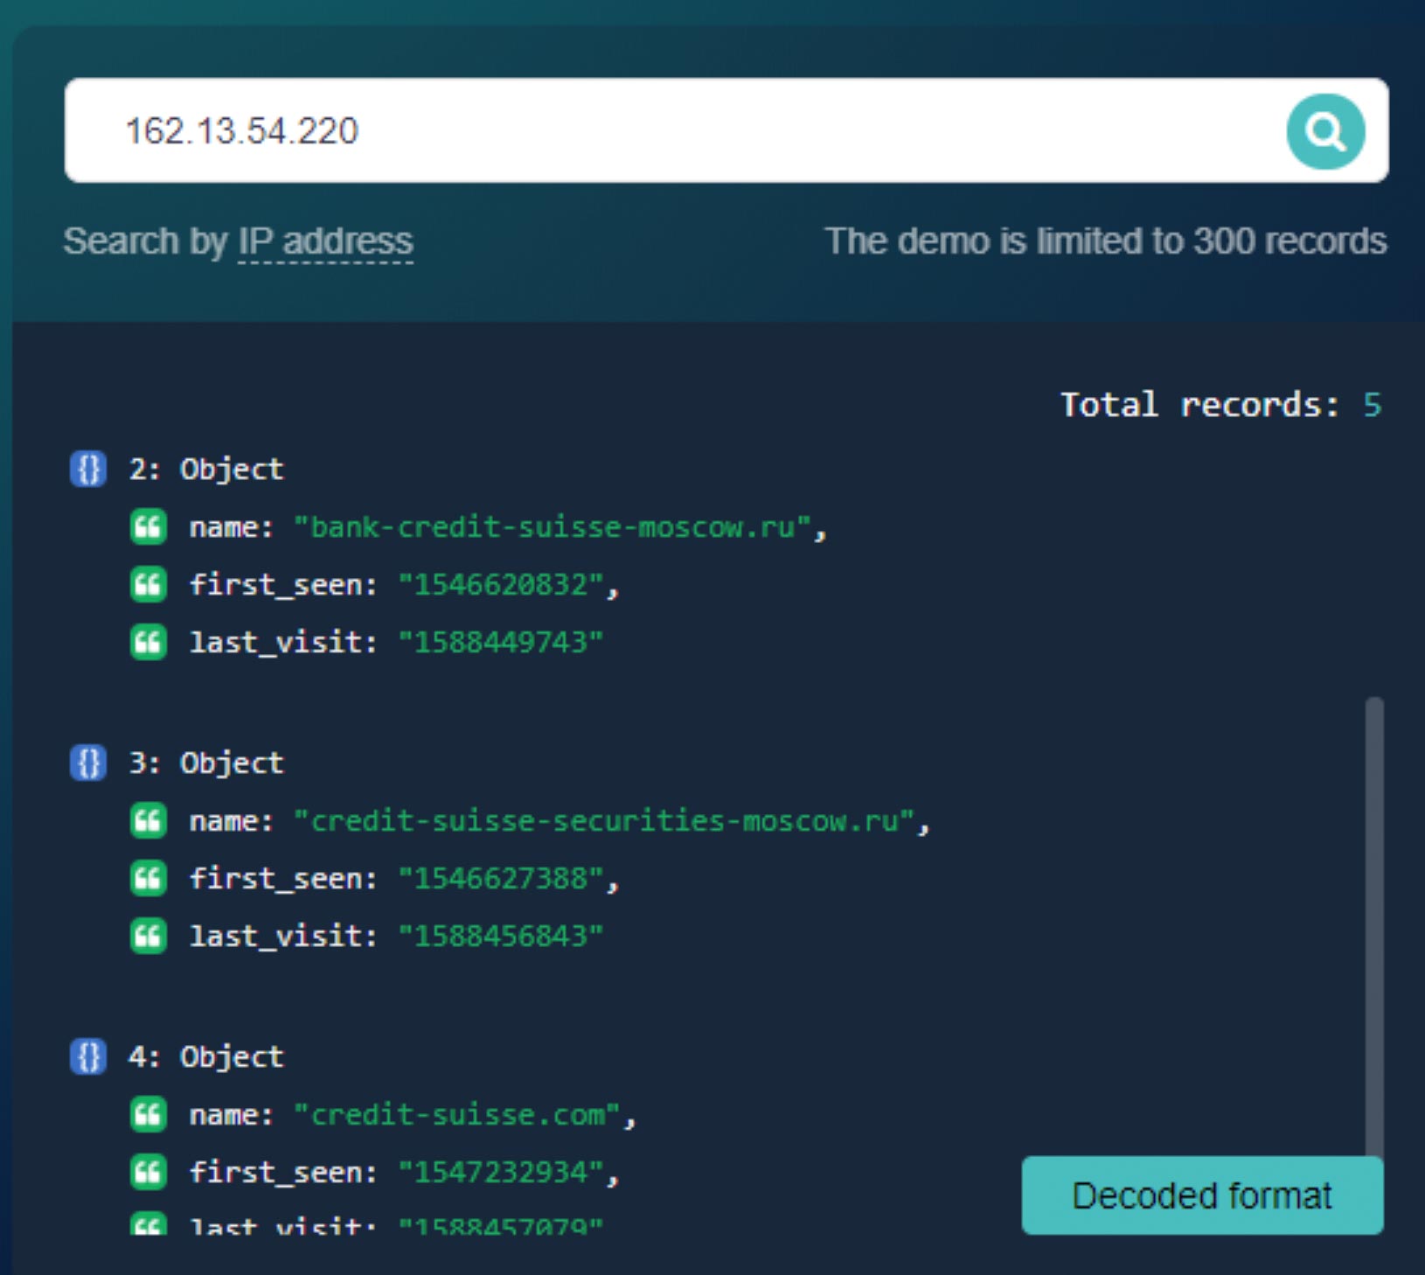Click the magnifier search button

point(1324,131)
